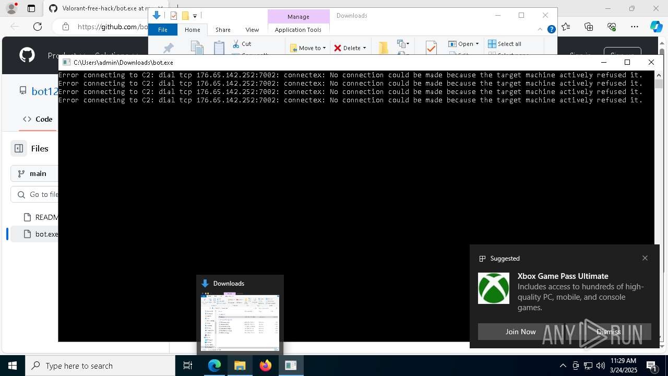Click quick access new folder icon

coord(185,16)
